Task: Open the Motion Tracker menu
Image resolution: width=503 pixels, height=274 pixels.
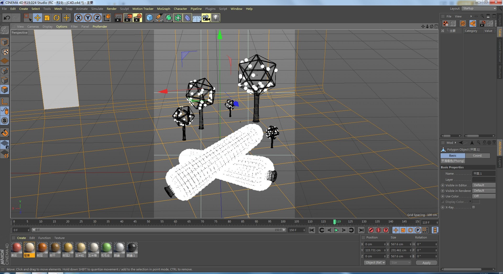Action: (x=143, y=9)
